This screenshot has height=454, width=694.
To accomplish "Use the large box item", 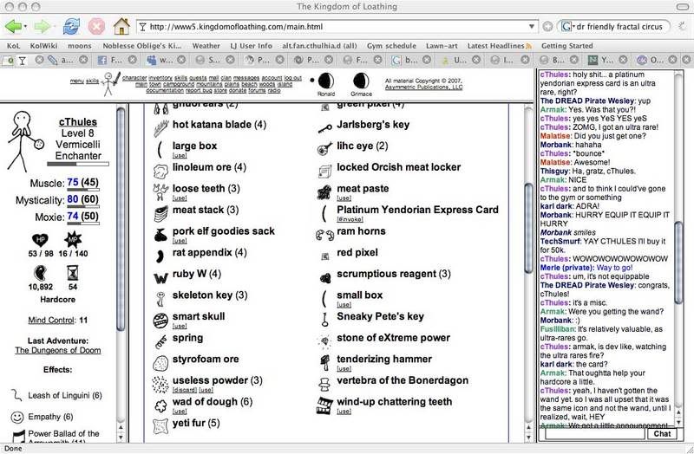I will pos(180,155).
